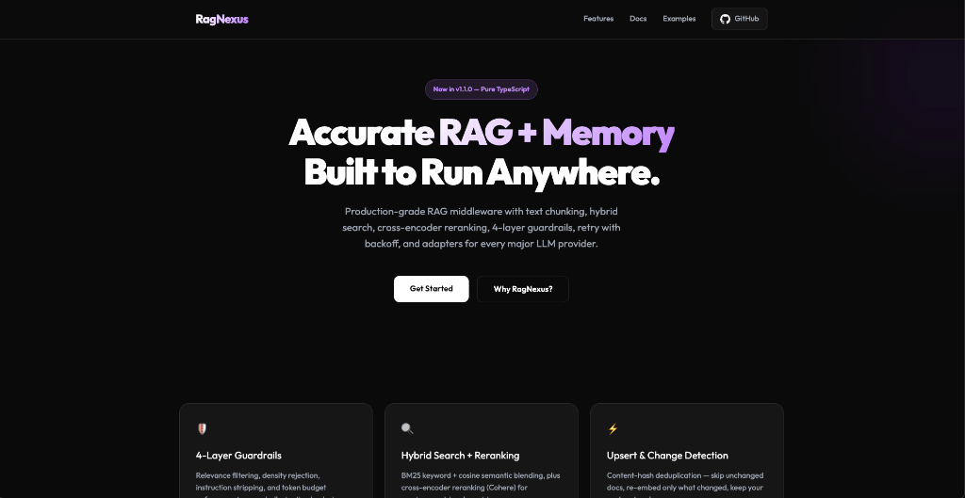Click the lightning icon on Upsert card
The image size is (965, 498).
(613, 428)
